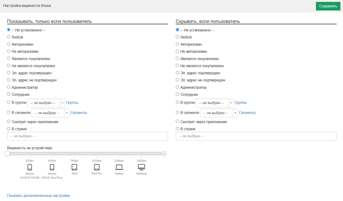Open the segment dropdown under Показывать
343x201 pixels.
pyautogui.click(x=50, y=113)
